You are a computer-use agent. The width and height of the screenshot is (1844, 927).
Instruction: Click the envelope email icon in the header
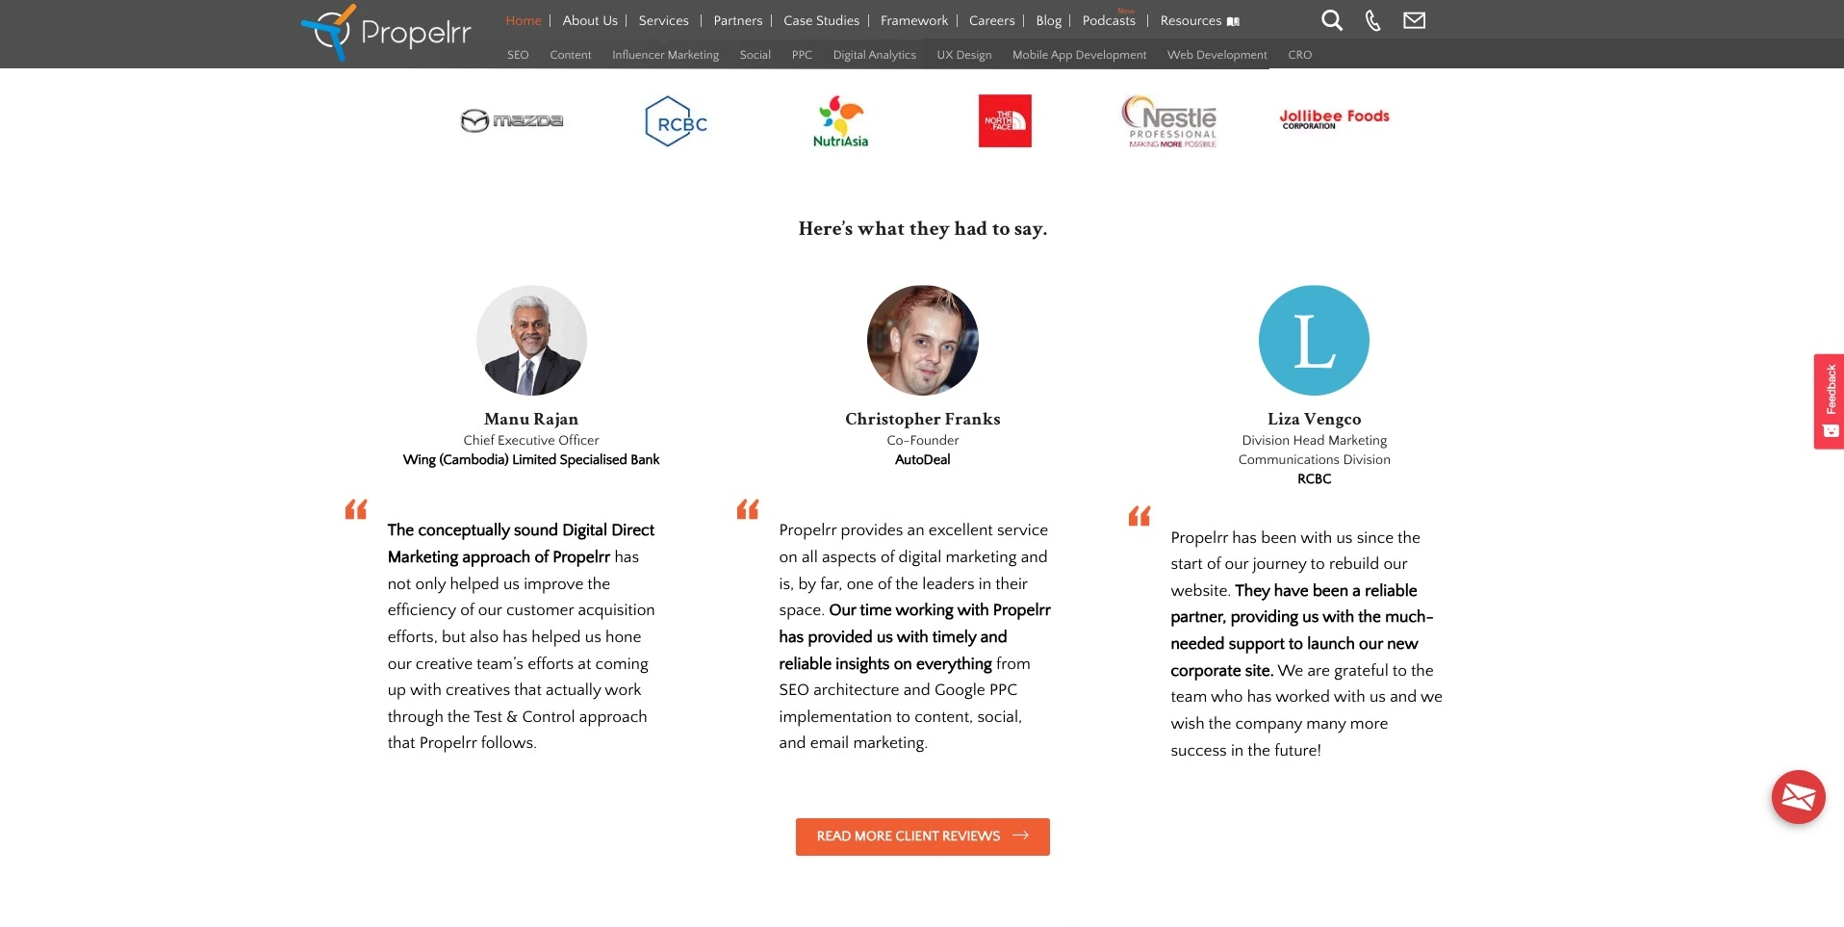pyautogui.click(x=1414, y=20)
